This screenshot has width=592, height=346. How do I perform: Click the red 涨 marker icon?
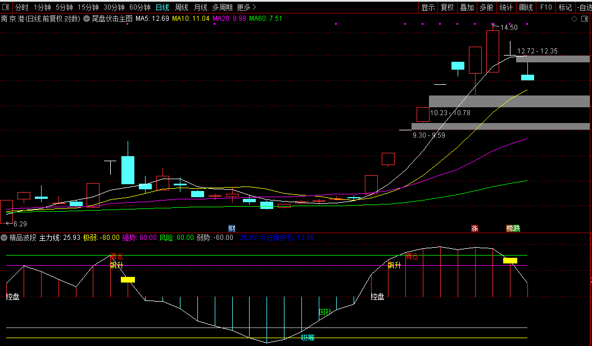[474, 228]
